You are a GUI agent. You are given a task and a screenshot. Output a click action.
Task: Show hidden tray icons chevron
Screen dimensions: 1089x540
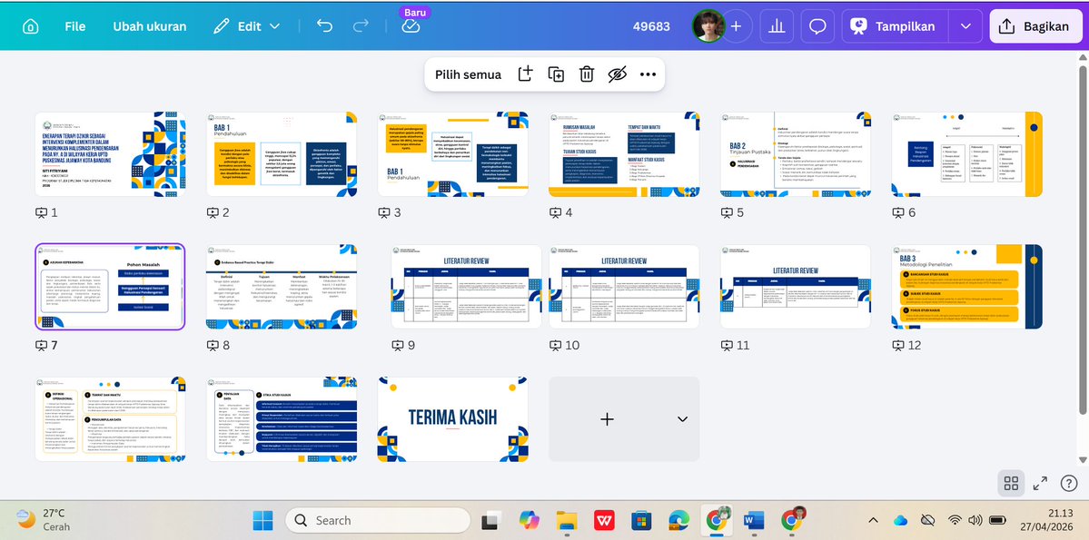(873, 521)
